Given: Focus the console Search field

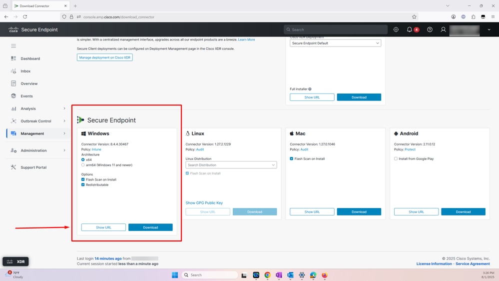Looking at the screenshot, I should click(x=336, y=29).
